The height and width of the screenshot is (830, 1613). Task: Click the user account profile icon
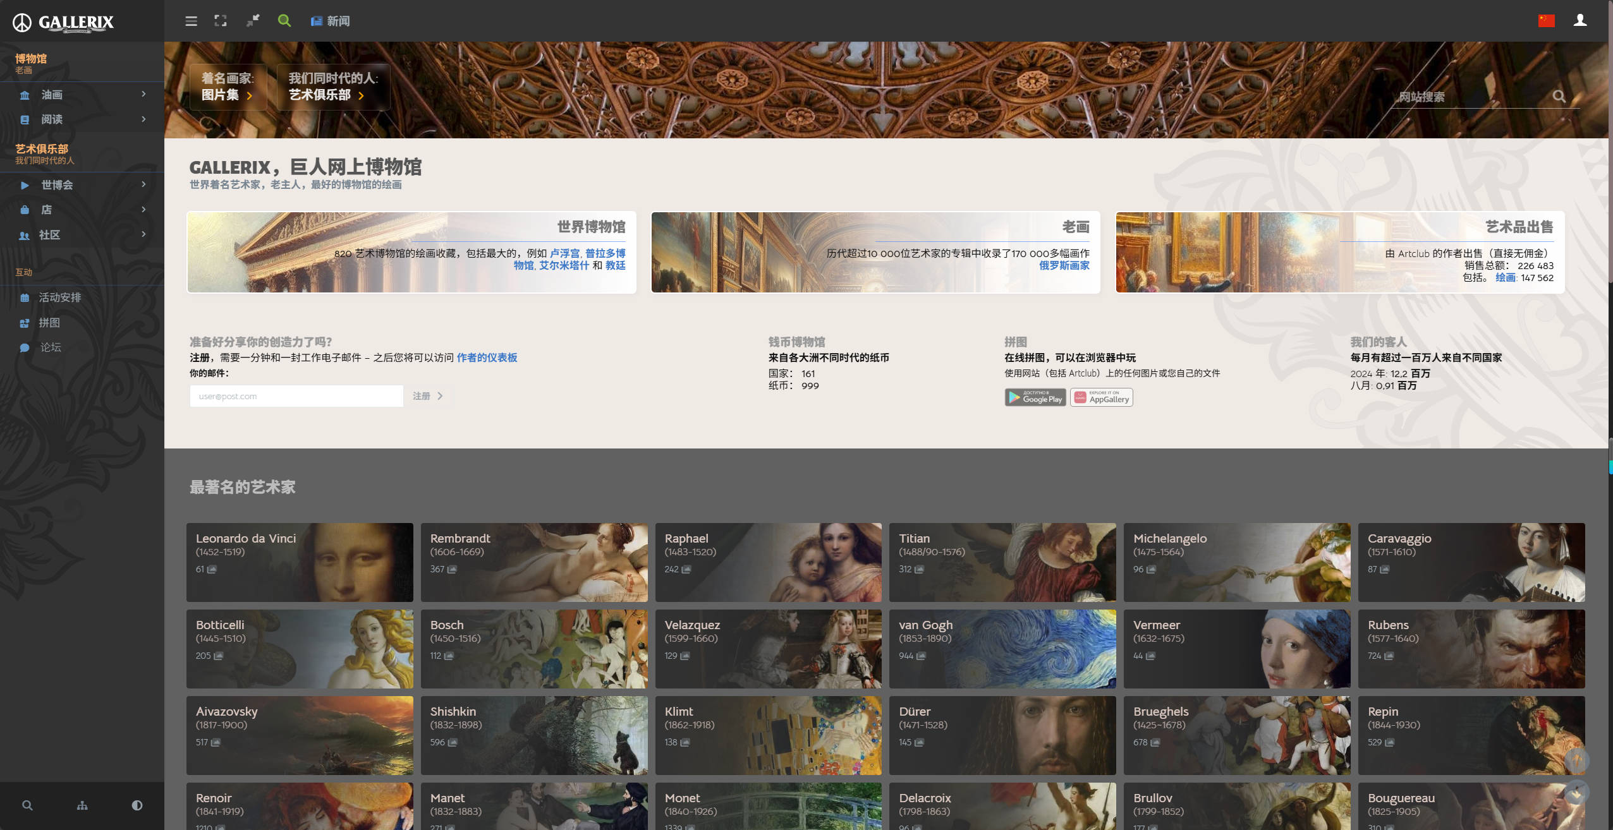click(1580, 21)
